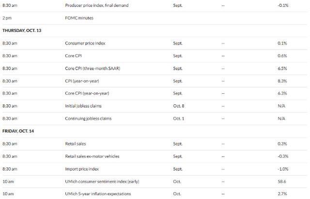Click the Initial jobless claims report
This screenshot has height=199, width=310.
pyautogui.click(x=83, y=106)
